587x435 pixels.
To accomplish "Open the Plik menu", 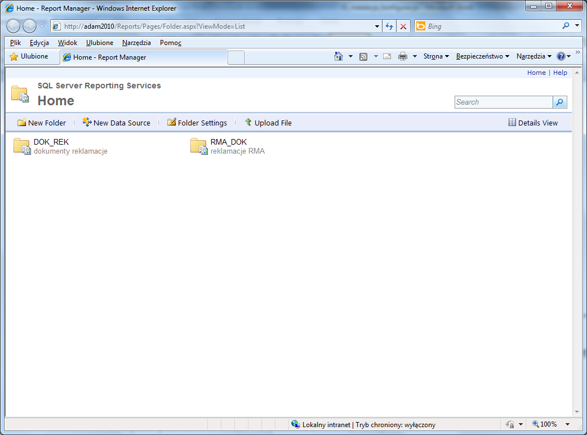I will (16, 43).
